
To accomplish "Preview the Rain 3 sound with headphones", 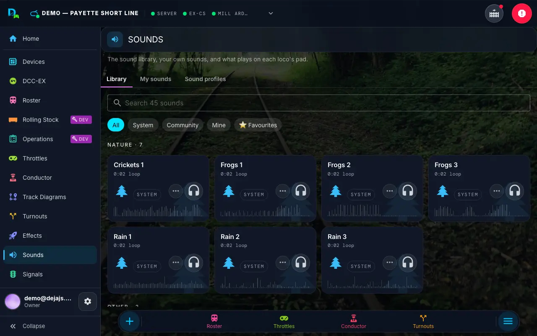I will click(x=407, y=263).
